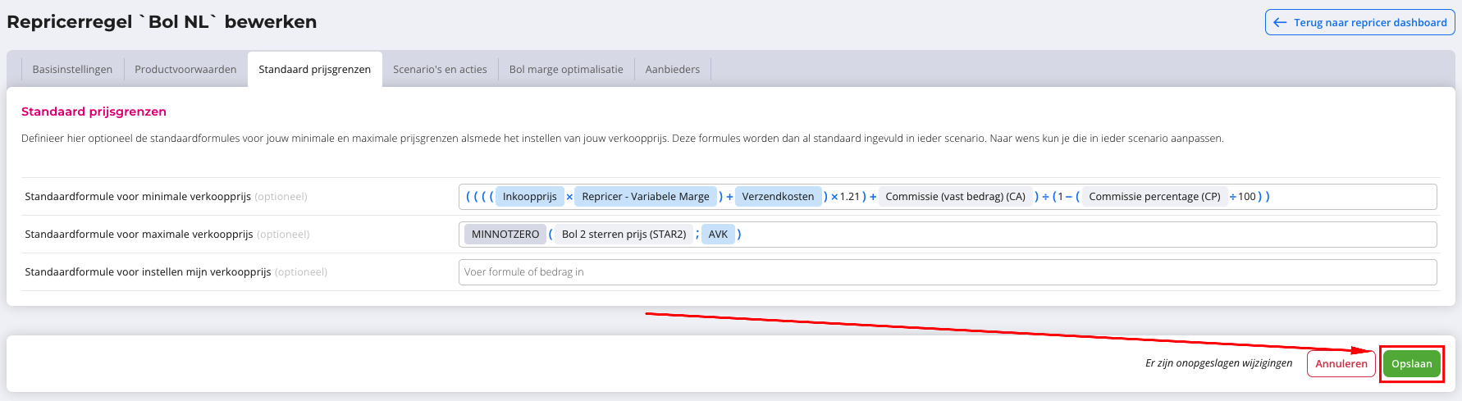Image resolution: width=1462 pixels, height=401 pixels.
Task: Select the MINNOTZERO function token
Action: click(505, 235)
